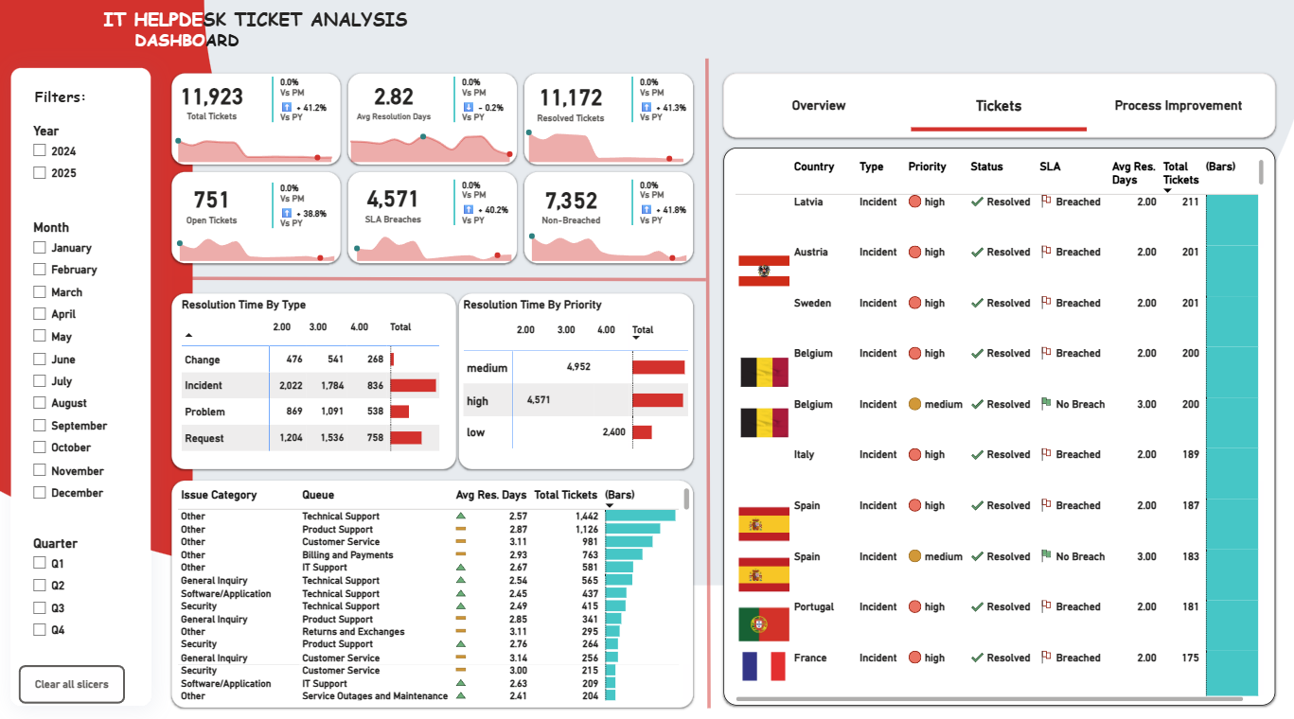Click the up arrow in Total Tickets card
This screenshot has width=1294, height=719.
286,108
